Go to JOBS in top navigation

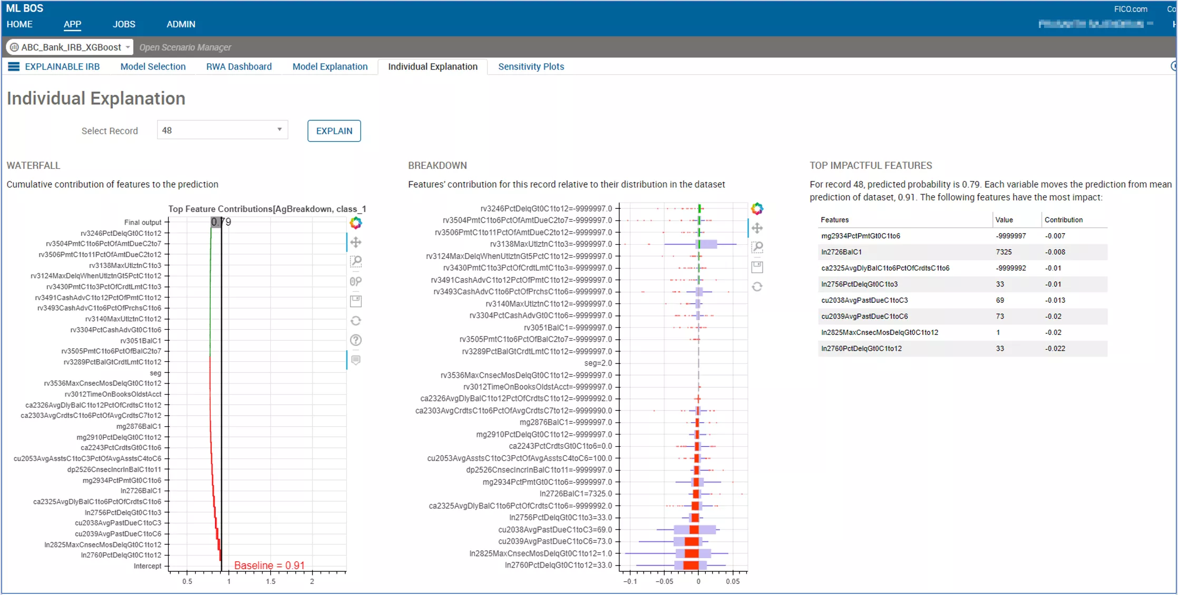coord(124,24)
